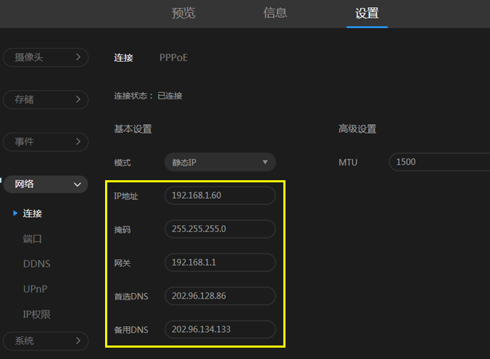Click the MTU label text

pos(348,162)
